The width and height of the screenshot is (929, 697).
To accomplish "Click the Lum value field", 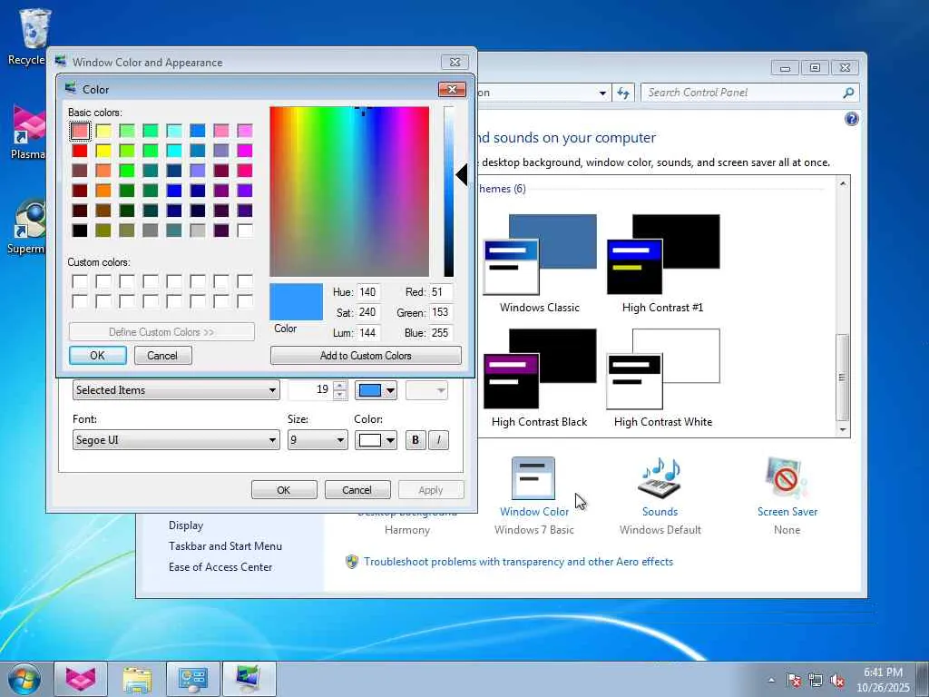I will click(368, 333).
